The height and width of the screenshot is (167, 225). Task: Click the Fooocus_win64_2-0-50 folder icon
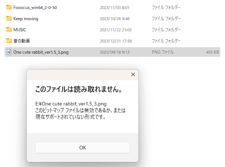pos(9,7)
